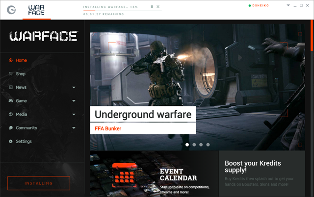The image size is (314, 197).
Task: Expand the News submenu arrow
Action: [x=74, y=88]
